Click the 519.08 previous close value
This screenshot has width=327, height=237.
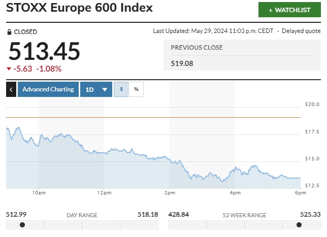[x=182, y=63]
